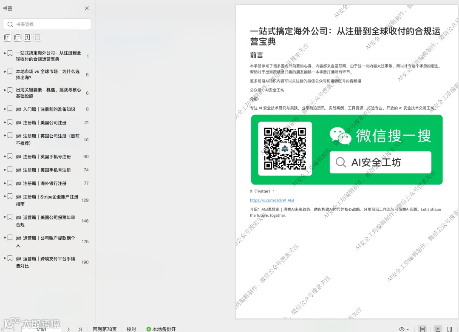Click page number 77 in bookmark list
The width and height of the screenshot is (459, 332).
point(86,183)
